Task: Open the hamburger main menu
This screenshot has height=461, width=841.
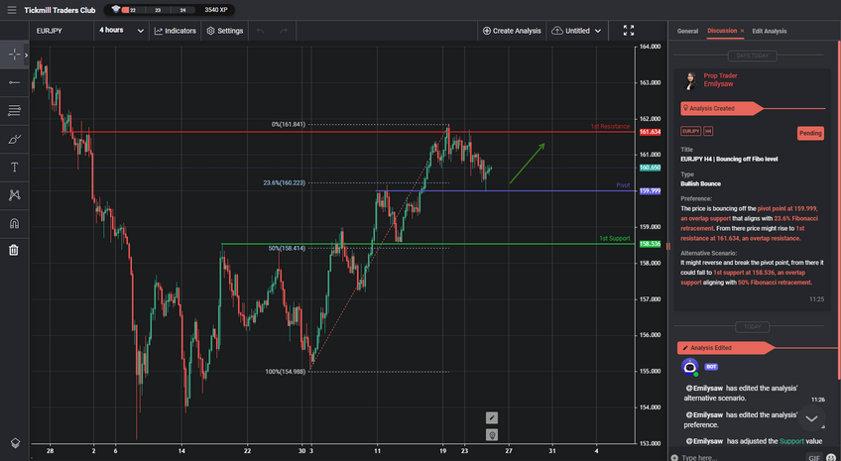Action: point(12,10)
